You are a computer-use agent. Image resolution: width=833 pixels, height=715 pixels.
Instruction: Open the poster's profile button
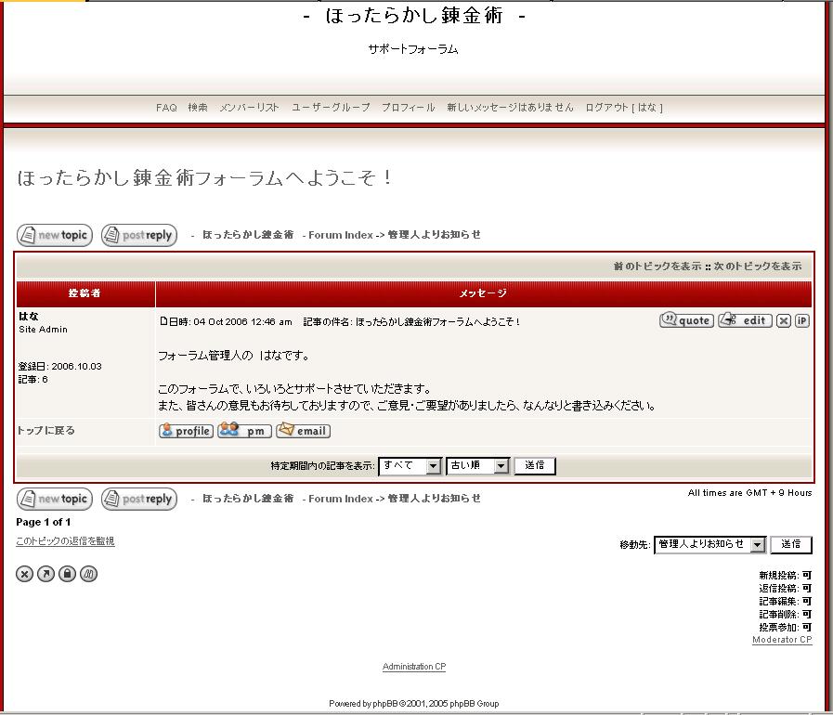[186, 431]
